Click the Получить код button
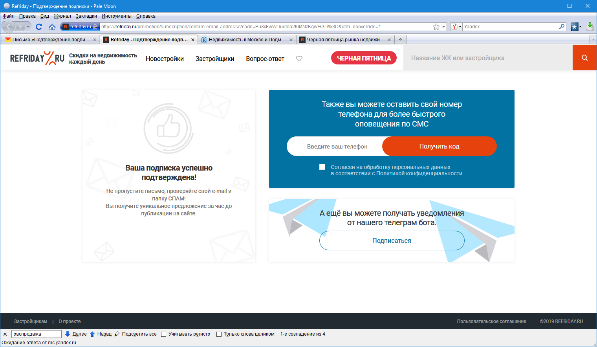 [x=440, y=146]
